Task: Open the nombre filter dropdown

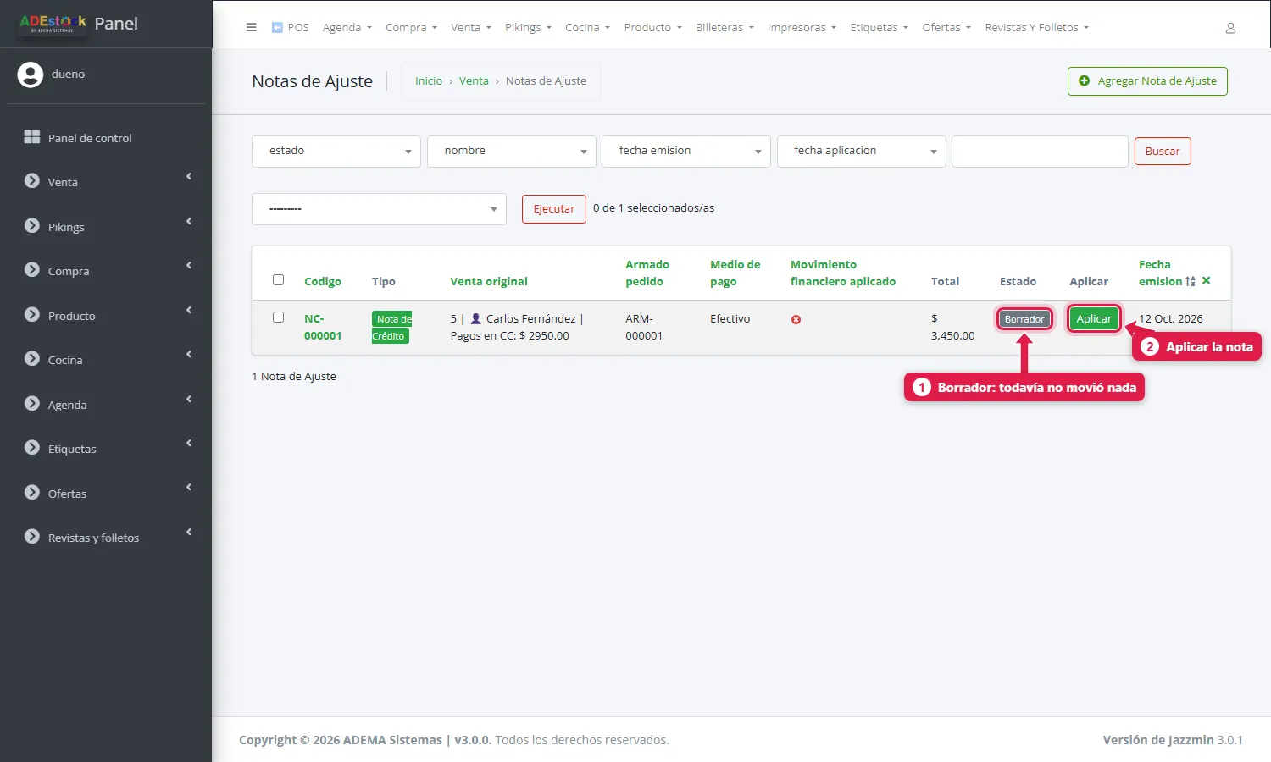Action: click(x=512, y=151)
